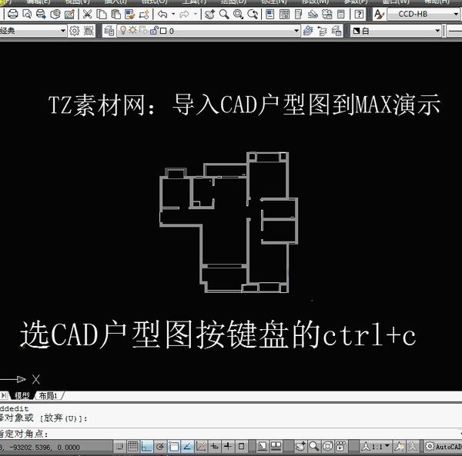Open the 白 color control dropdown
Viewport: 462px width, 456px height.
click(x=396, y=31)
